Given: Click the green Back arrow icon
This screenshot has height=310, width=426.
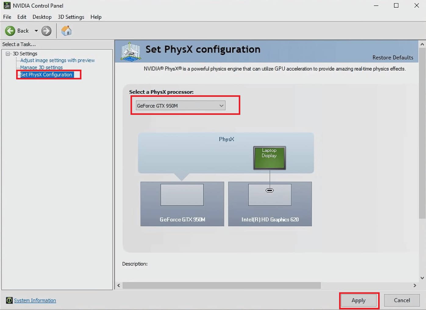Looking at the screenshot, I should [10, 31].
